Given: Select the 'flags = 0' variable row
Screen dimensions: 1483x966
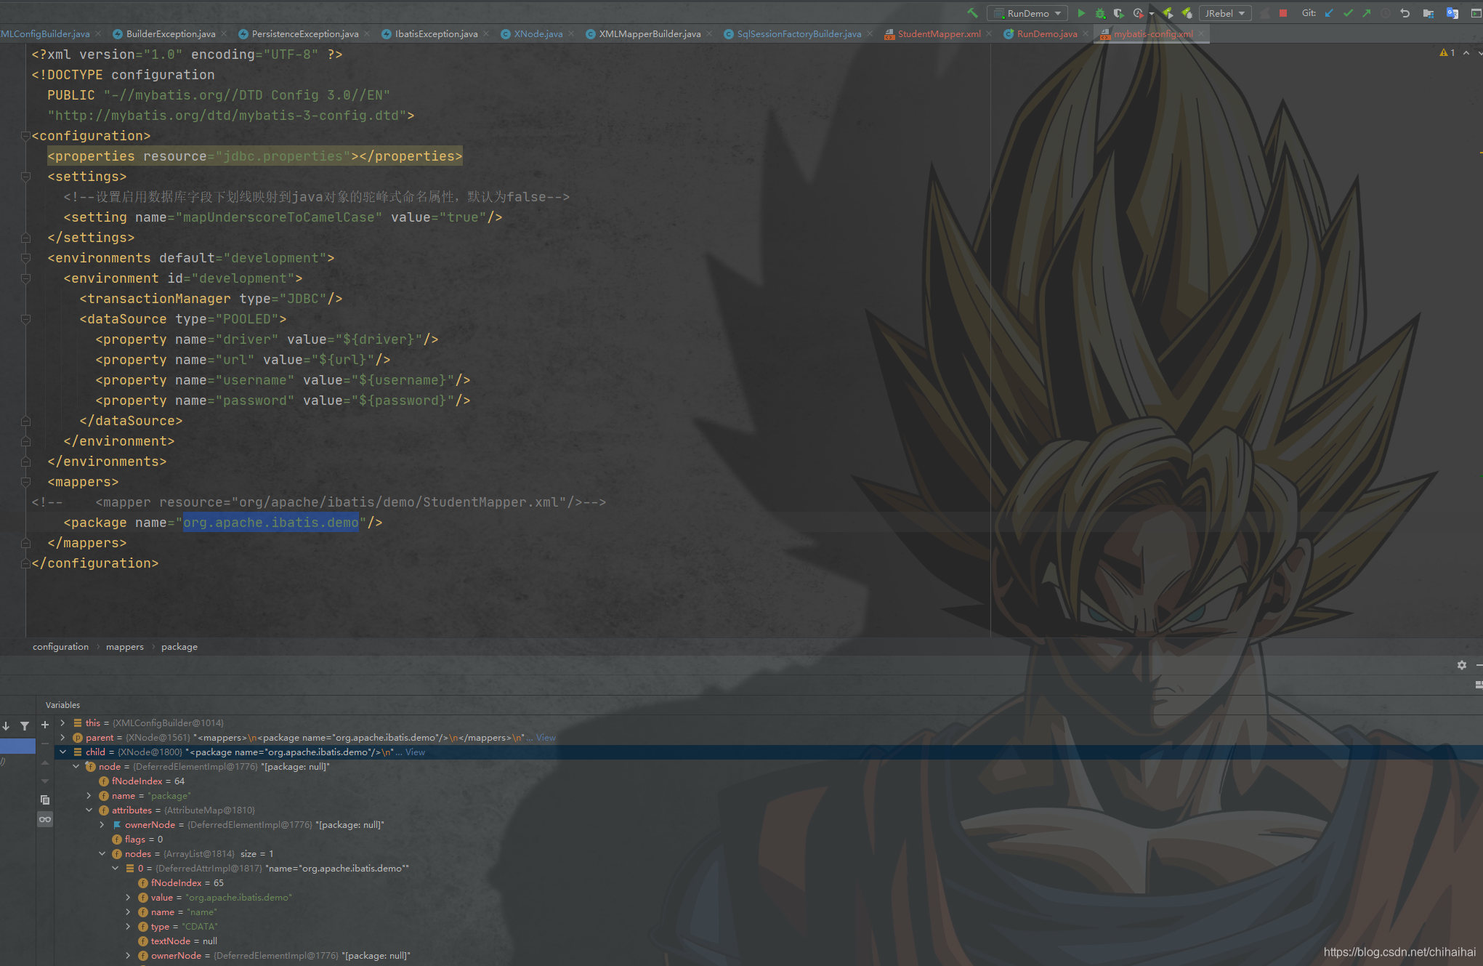Looking at the screenshot, I should tap(137, 839).
